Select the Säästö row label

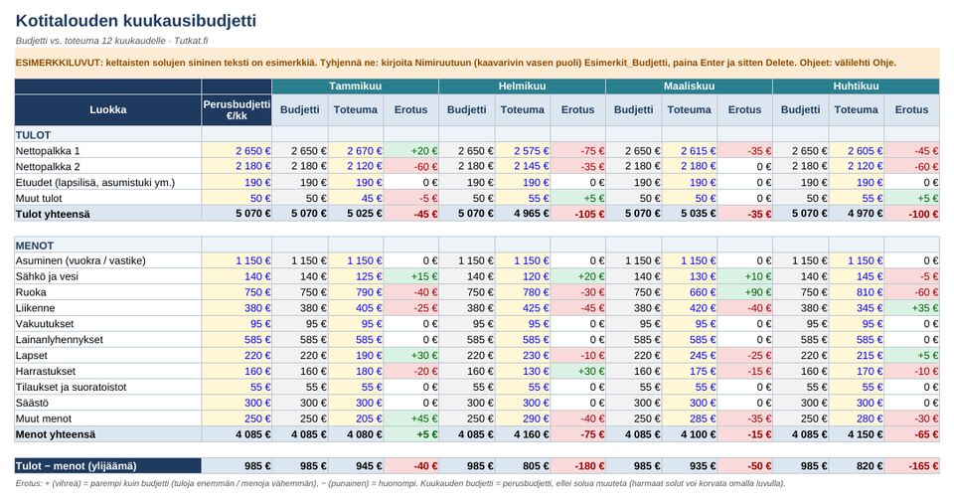tap(108, 403)
